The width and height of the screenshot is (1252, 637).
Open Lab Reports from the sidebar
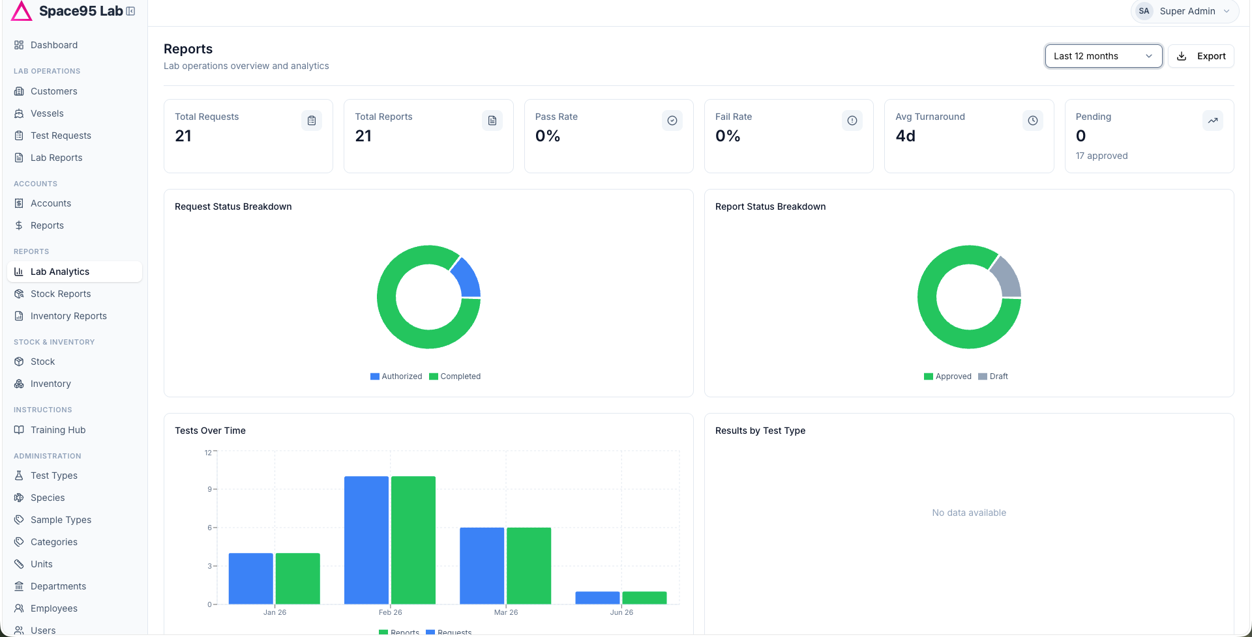point(74,158)
